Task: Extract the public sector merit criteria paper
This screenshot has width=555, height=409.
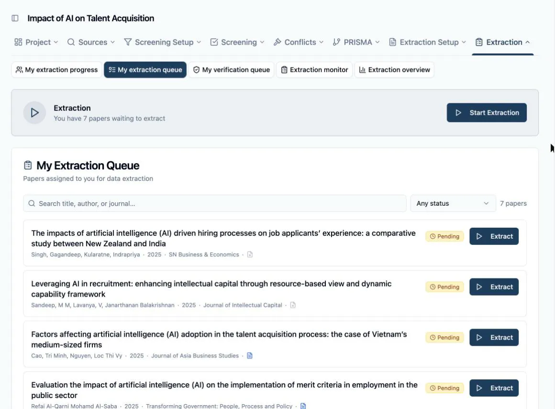Action: point(494,388)
